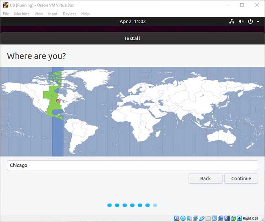Click the VirtualBox app icon in title bar
The image size is (265, 222).
[6, 5]
